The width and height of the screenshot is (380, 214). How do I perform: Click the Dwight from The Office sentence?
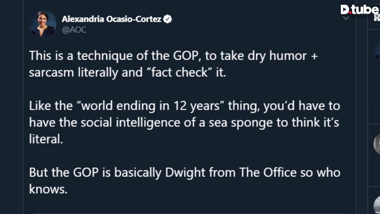coord(185,181)
